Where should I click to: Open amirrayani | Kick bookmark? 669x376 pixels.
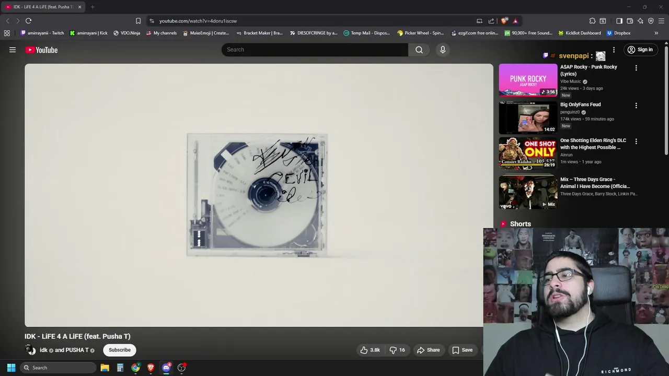(88, 33)
